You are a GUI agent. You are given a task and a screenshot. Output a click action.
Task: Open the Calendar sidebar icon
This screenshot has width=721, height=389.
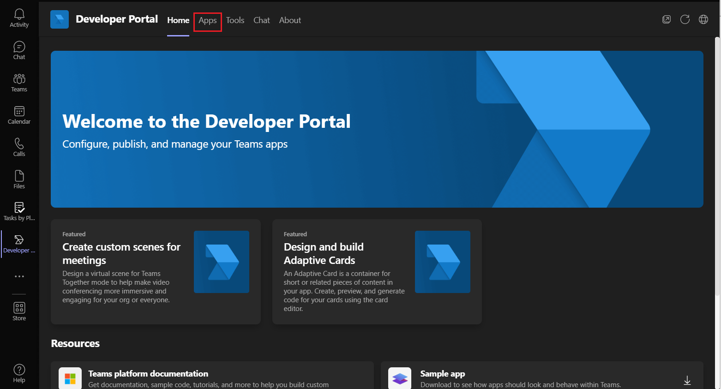coord(19,115)
